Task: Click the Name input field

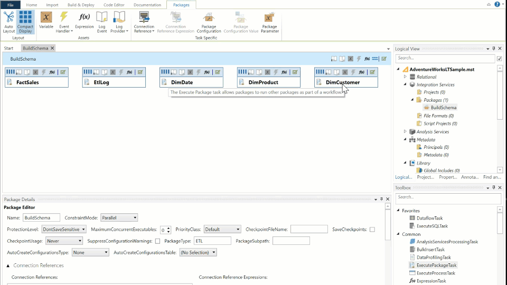Action: tap(42, 217)
